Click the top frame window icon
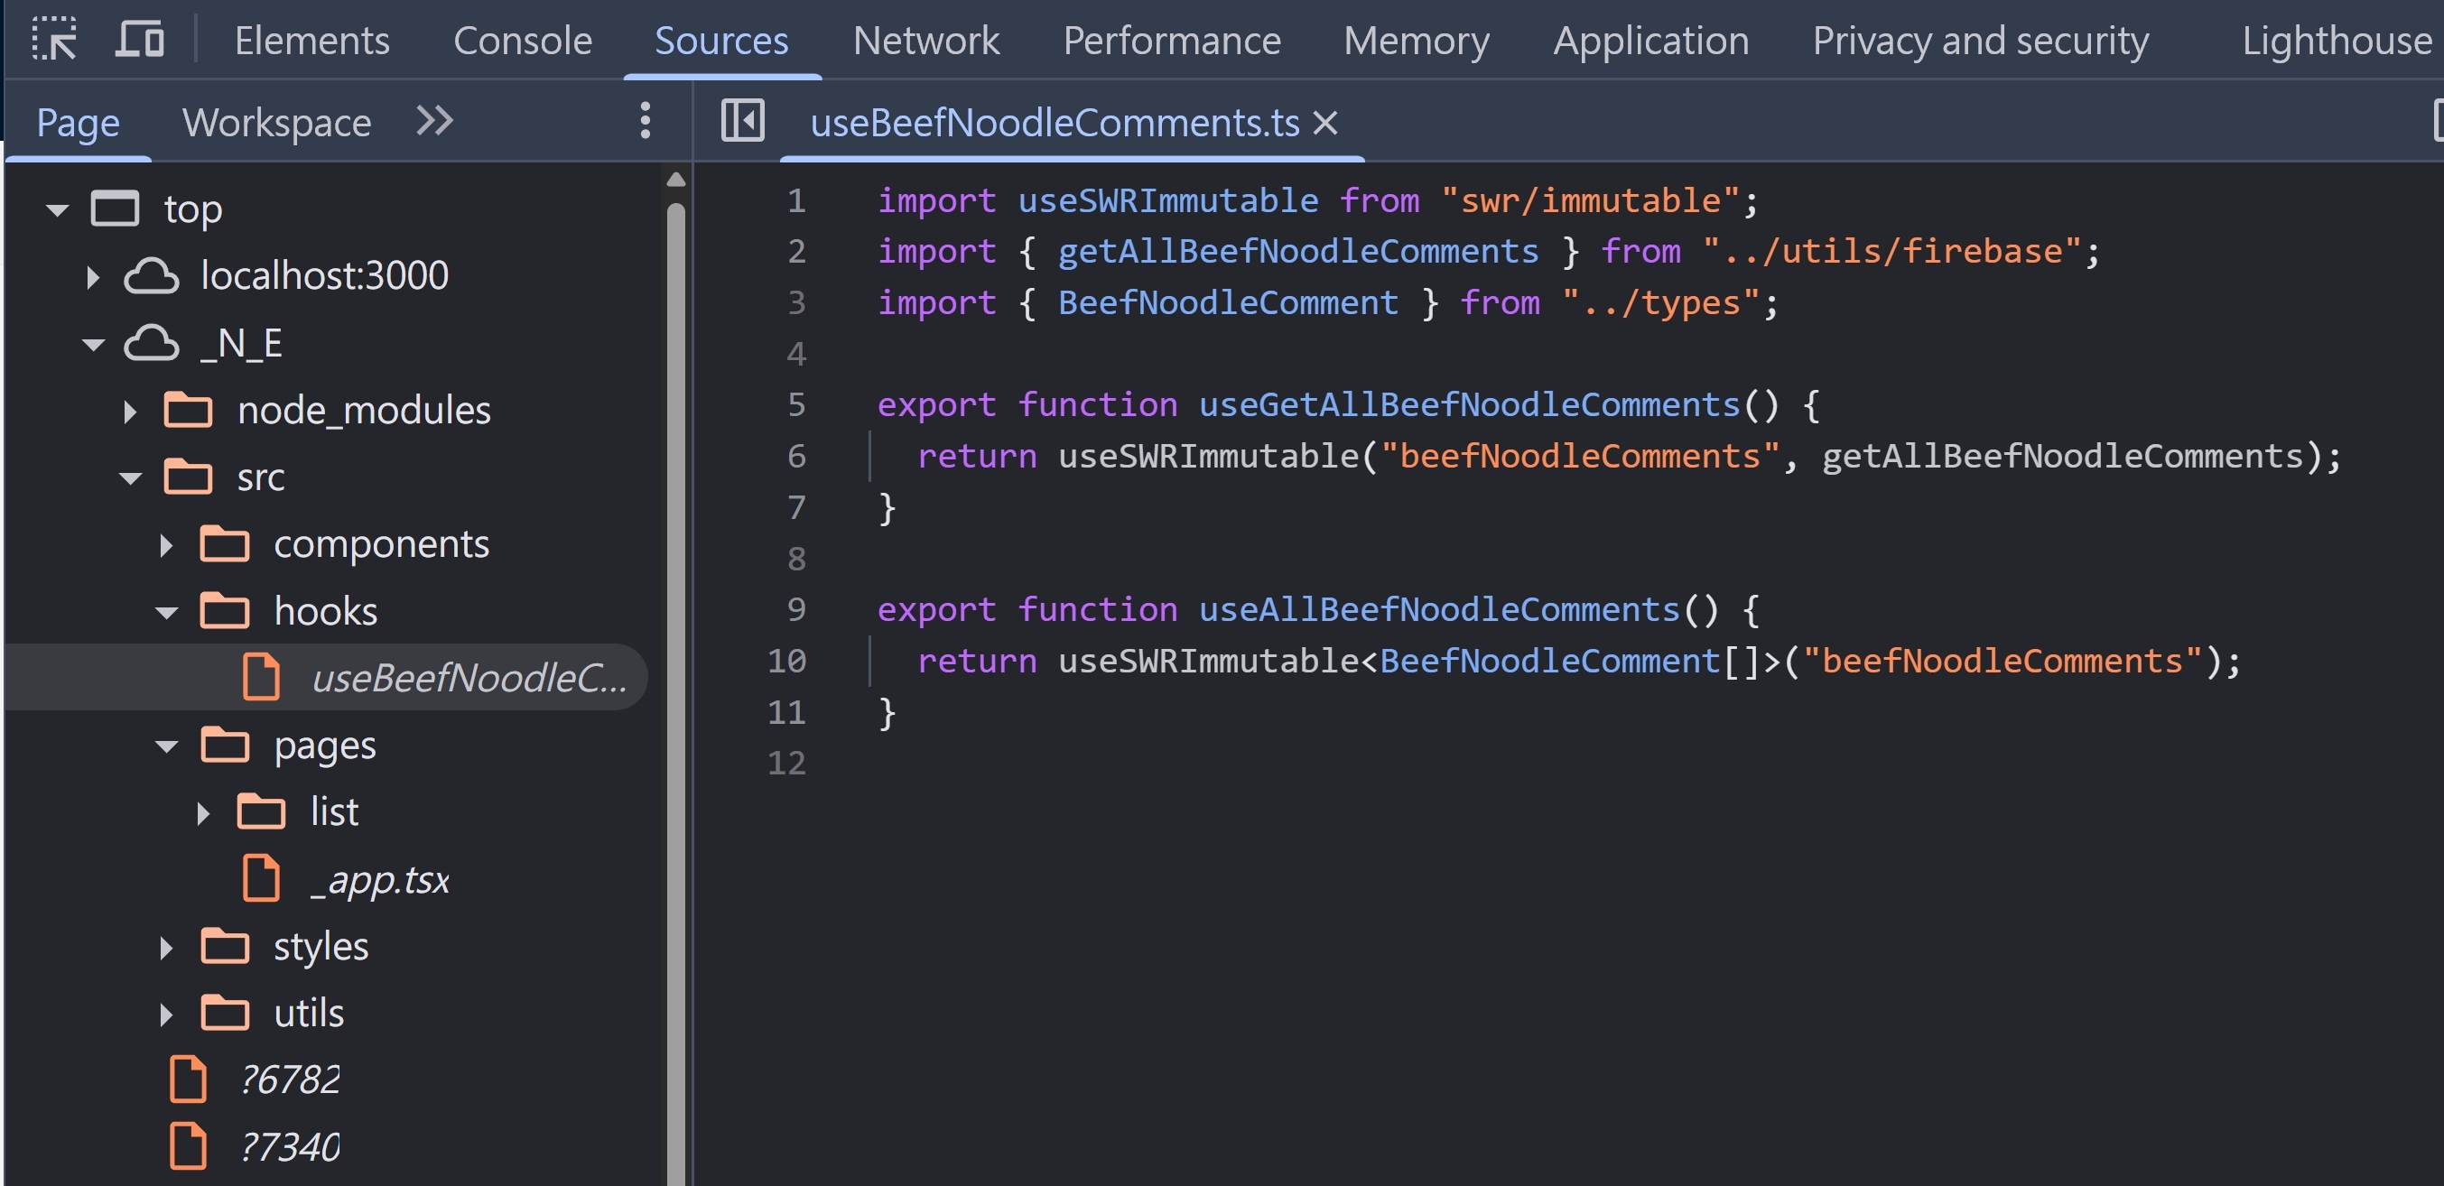Viewport: 2444px width, 1186px height. coord(115,208)
